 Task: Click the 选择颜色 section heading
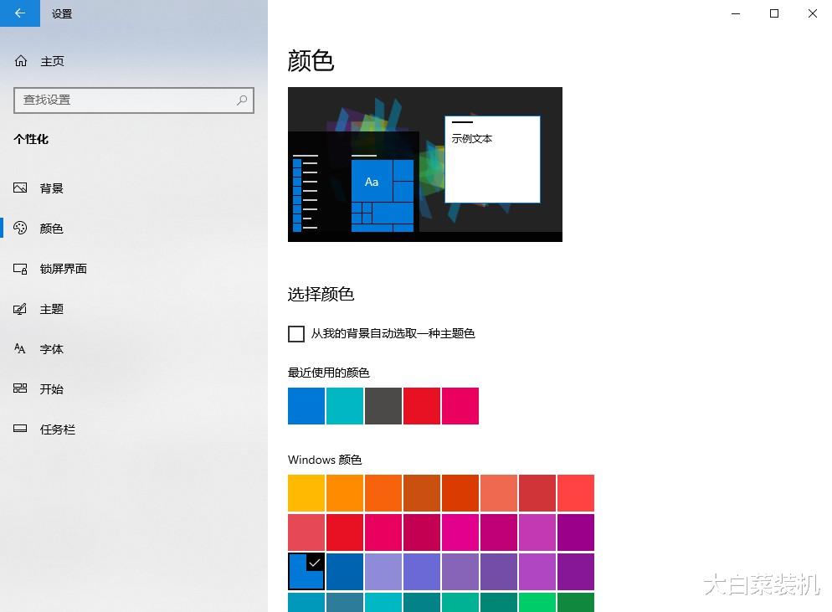[x=321, y=294]
